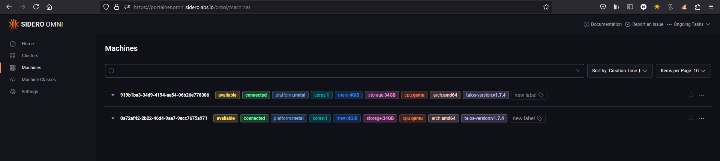The width and height of the screenshot is (720, 161).
Task: Expand machine 0a72af42 row details
Action: [112, 118]
